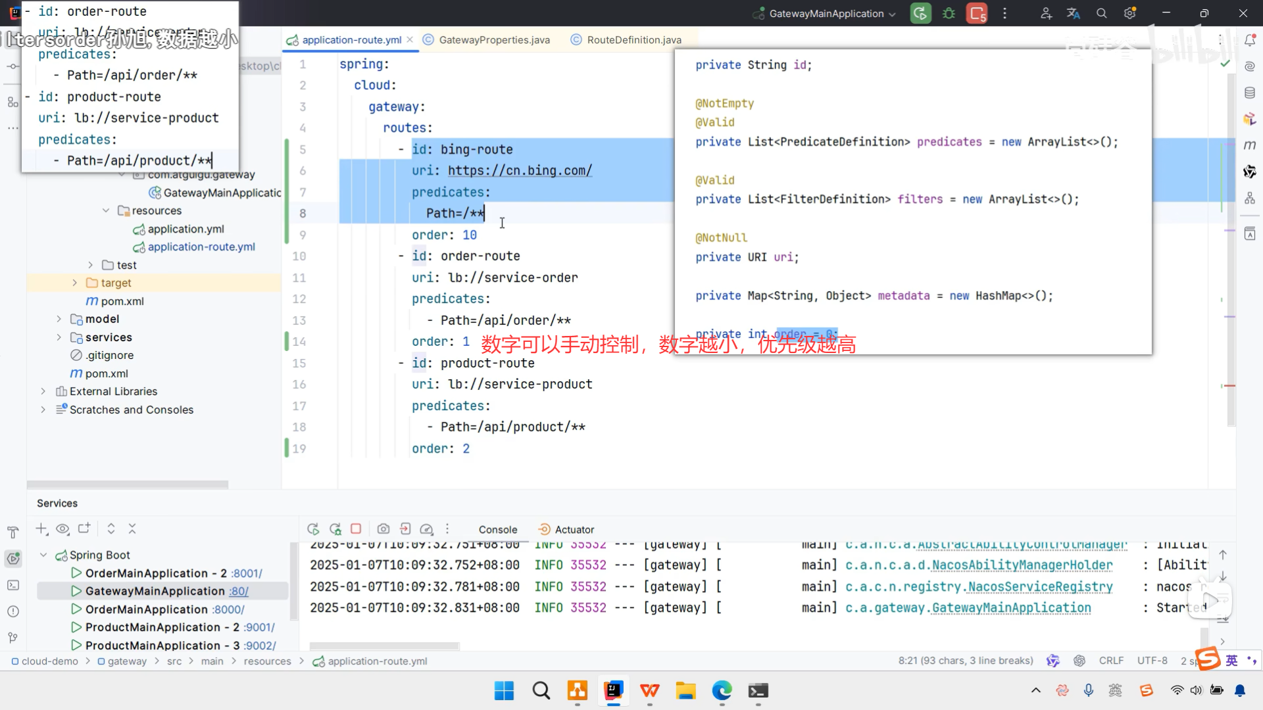Open the IDE settings gear icon
The width and height of the screenshot is (1263, 710).
tap(1130, 13)
